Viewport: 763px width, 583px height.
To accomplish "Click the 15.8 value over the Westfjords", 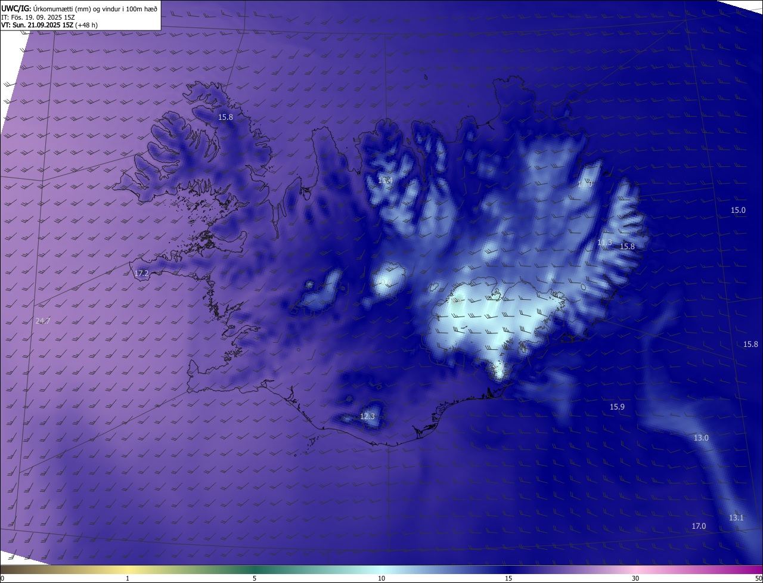I will point(225,117).
